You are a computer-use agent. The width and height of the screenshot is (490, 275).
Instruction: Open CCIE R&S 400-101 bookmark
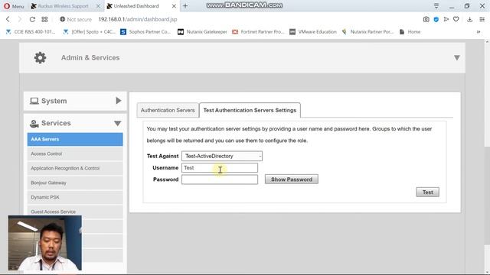31,32
